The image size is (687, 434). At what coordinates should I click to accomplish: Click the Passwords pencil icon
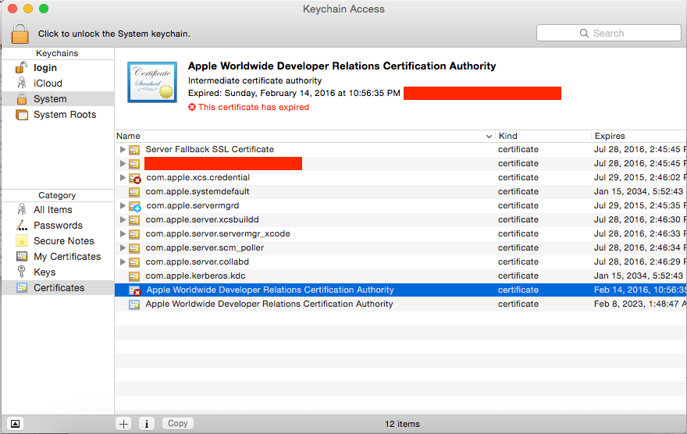(22, 225)
